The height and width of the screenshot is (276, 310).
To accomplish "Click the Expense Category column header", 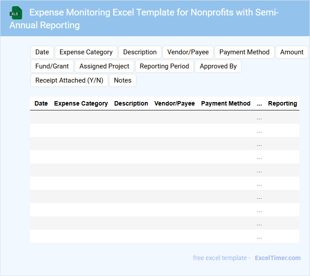I will (81, 103).
